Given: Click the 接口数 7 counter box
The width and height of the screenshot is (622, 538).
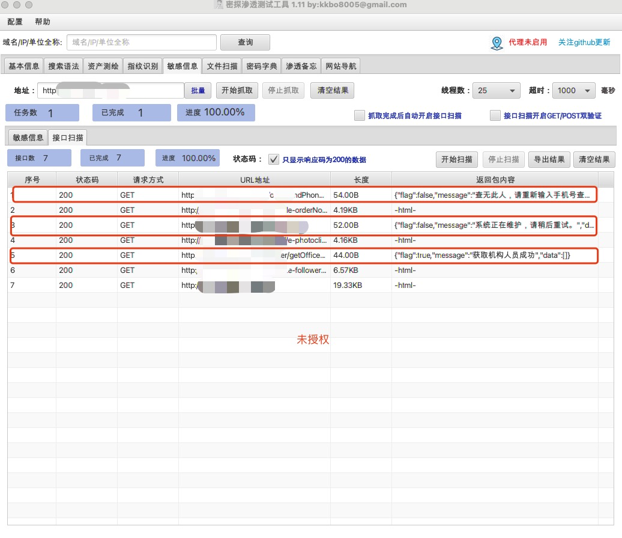Looking at the screenshot, I should pos(39,158).
